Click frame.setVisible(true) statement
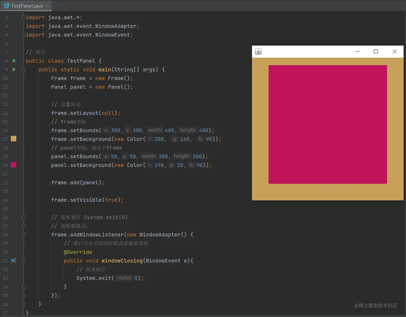 click(x=87, y=200)
